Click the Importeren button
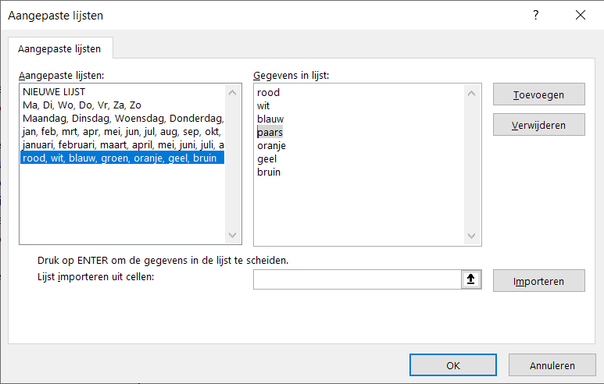Viewport: 604px width, 384px height. [x=538, y=281]
